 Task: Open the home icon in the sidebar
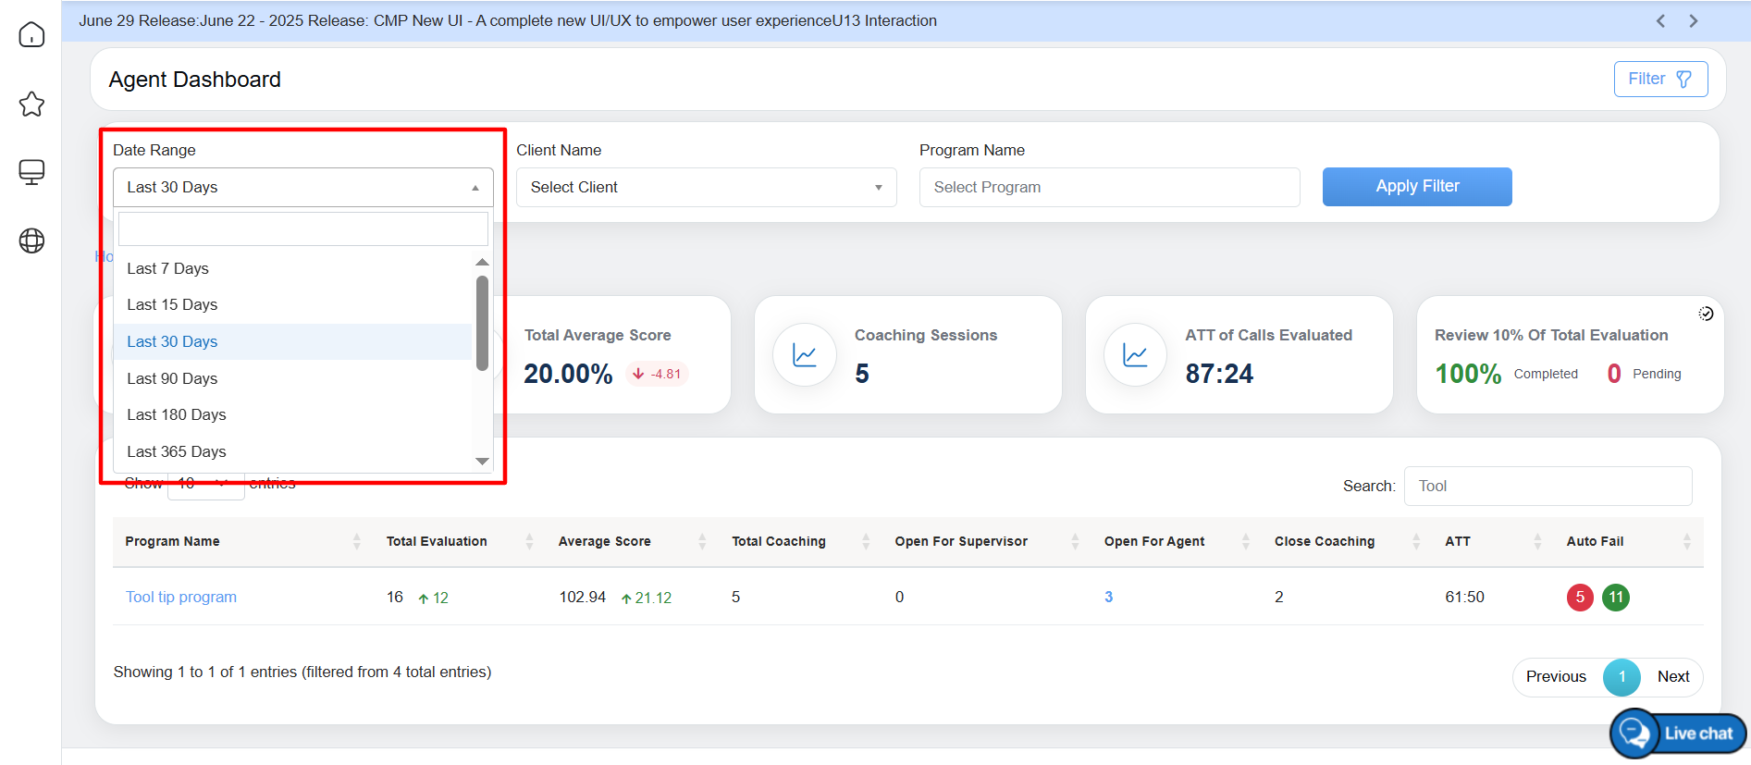pyautogui.click(x=31, y=35)
